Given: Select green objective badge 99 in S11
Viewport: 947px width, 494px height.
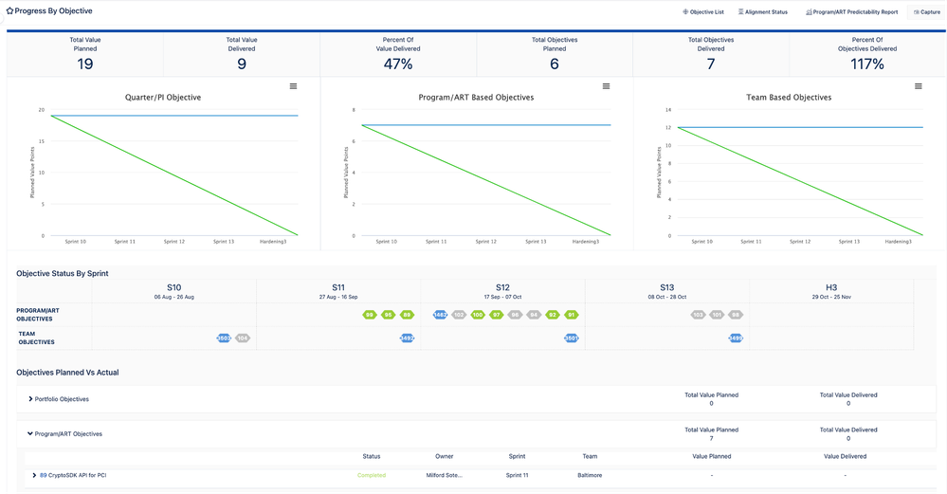Looking at the screenshot, I should 369,315.
